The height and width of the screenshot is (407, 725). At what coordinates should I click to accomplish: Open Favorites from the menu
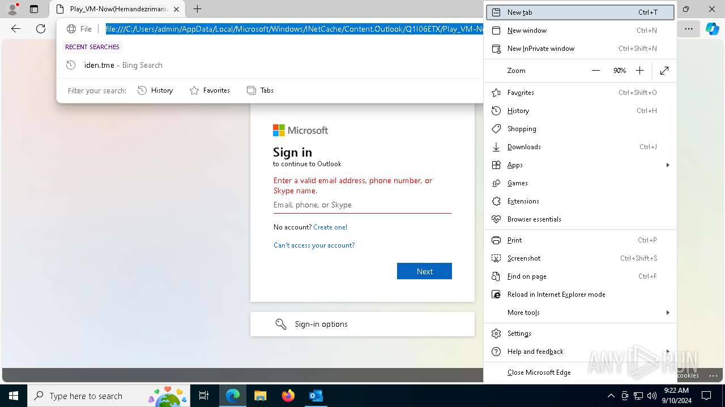coord(581,93)
